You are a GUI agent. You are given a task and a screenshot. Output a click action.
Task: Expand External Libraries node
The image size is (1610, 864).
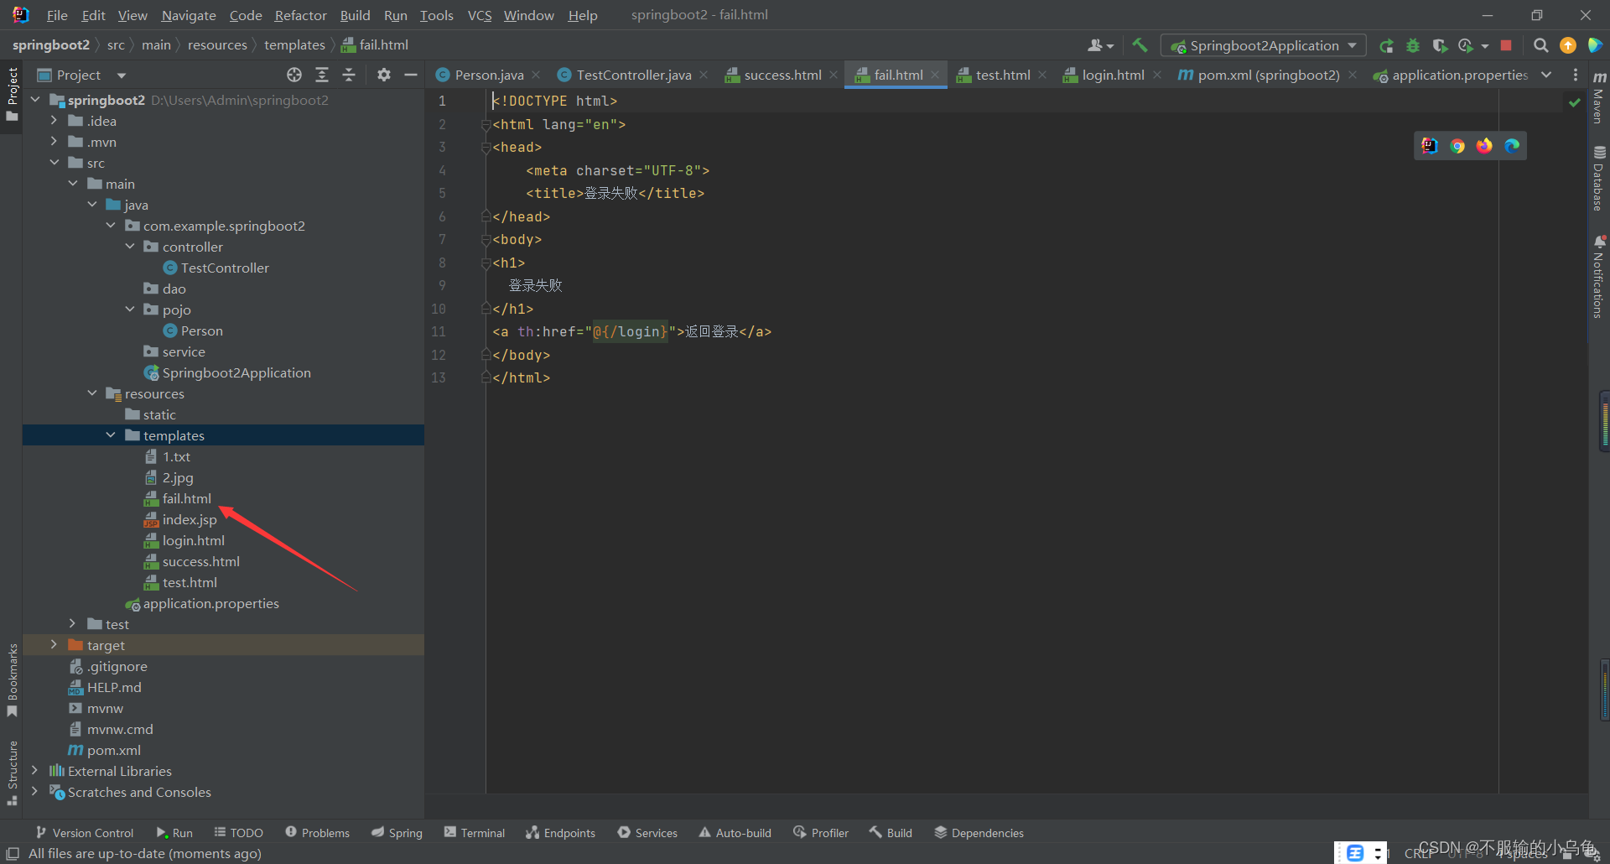34,771
